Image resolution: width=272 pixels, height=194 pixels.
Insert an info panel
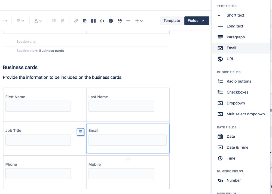click(111, 21)
